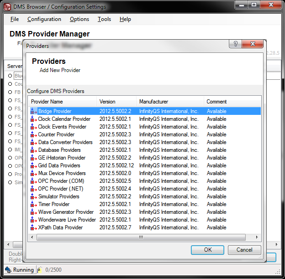Click the XPath Data Provider icon

pos(34,227)
